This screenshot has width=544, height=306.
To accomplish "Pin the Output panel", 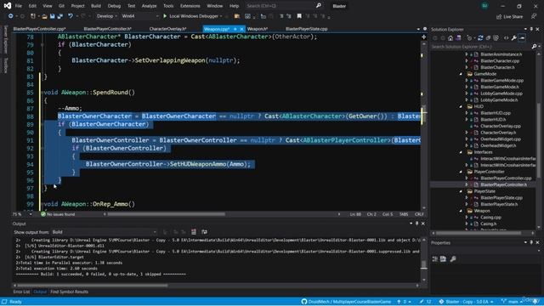I will [x=416, y=224].
